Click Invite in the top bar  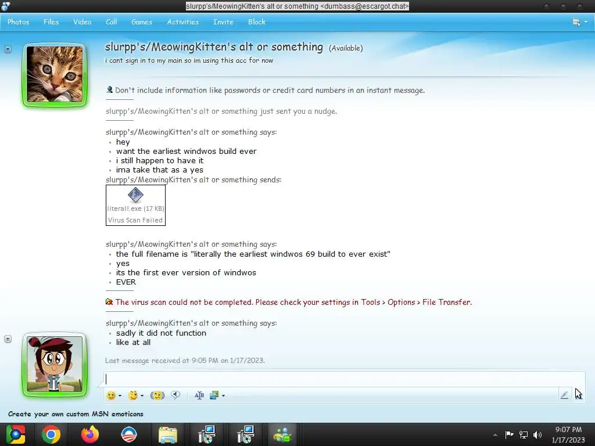tap(223, 22)
